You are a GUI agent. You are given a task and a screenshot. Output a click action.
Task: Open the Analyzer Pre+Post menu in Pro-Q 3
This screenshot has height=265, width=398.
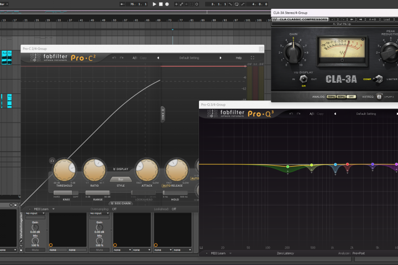(358, 253)
